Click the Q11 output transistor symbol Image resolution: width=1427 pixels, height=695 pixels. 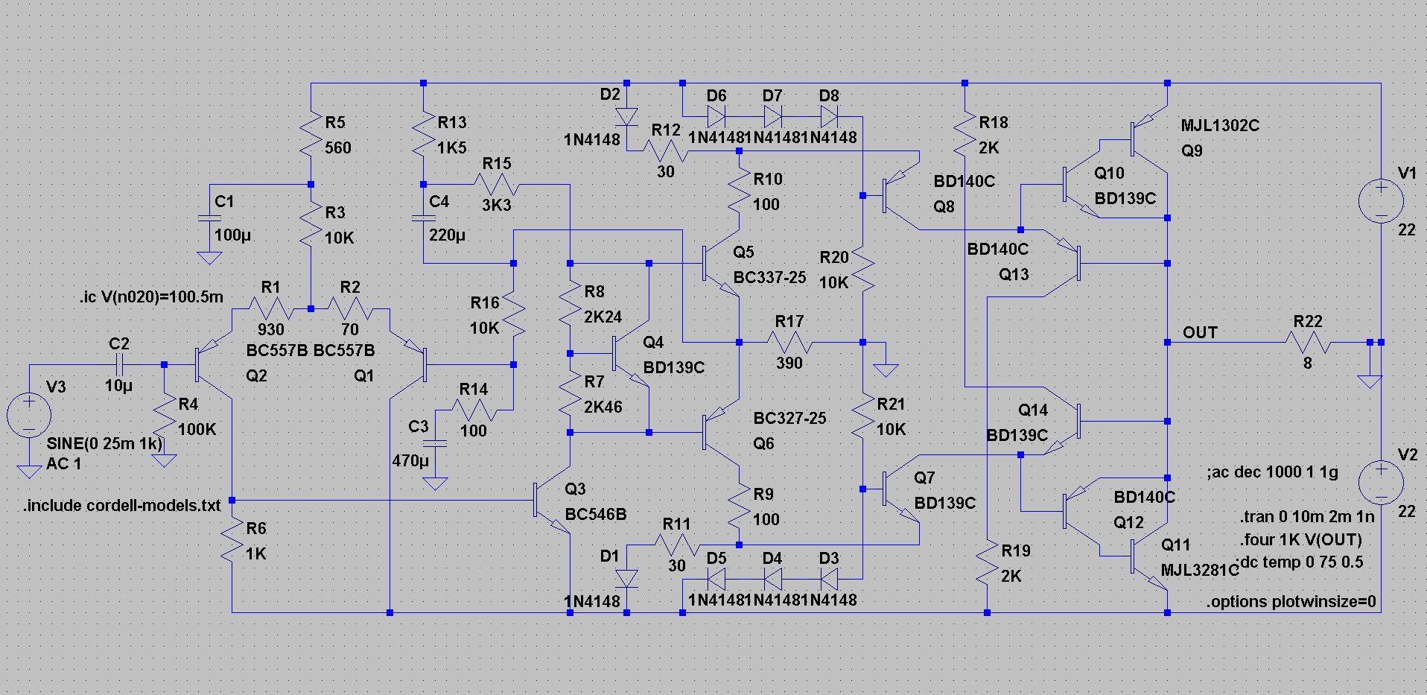coord(1149,556)
